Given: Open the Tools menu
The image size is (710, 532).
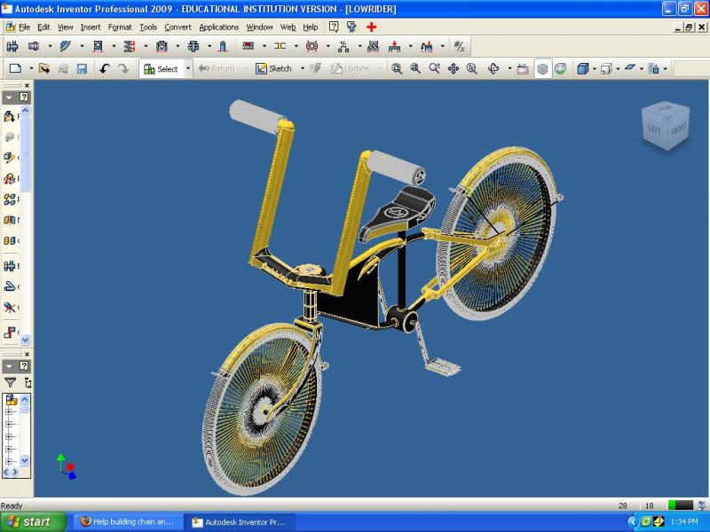Looking at the screenshot, I should [148, 27].
